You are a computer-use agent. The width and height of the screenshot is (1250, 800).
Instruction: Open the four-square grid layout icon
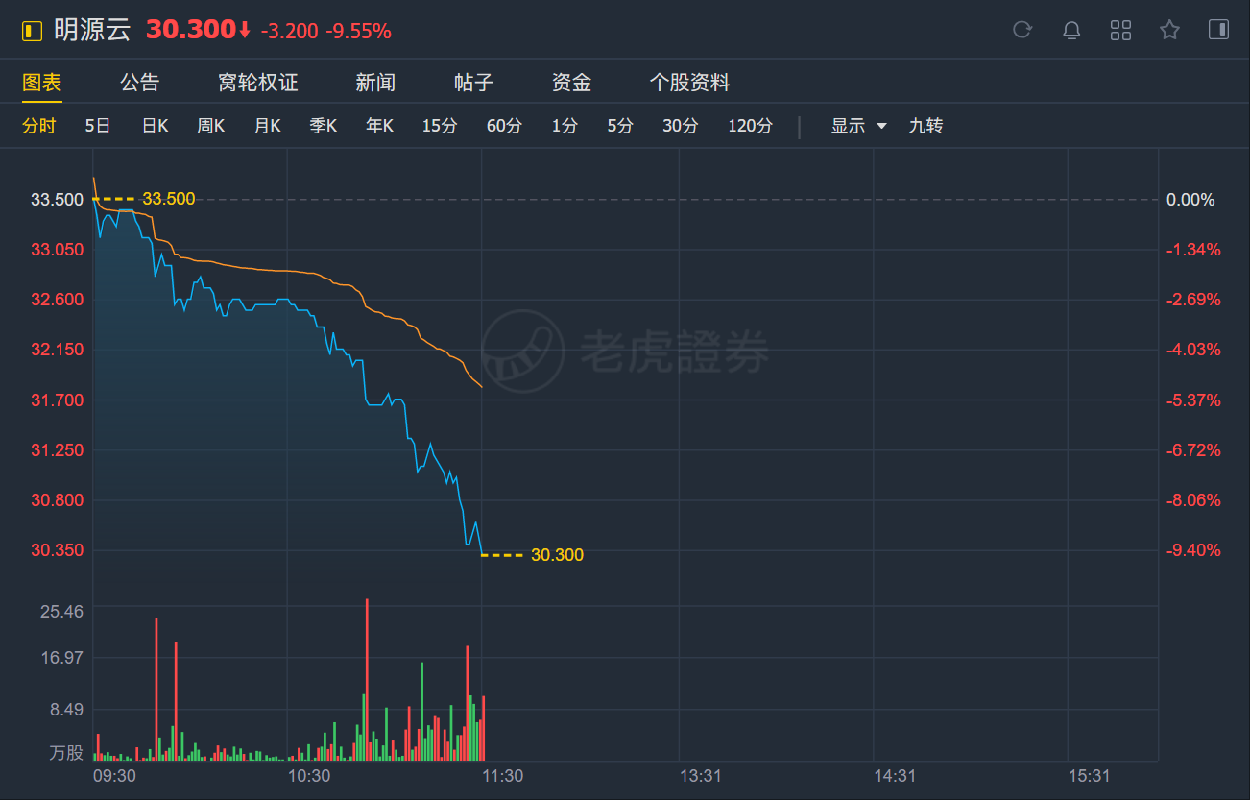1120,30
